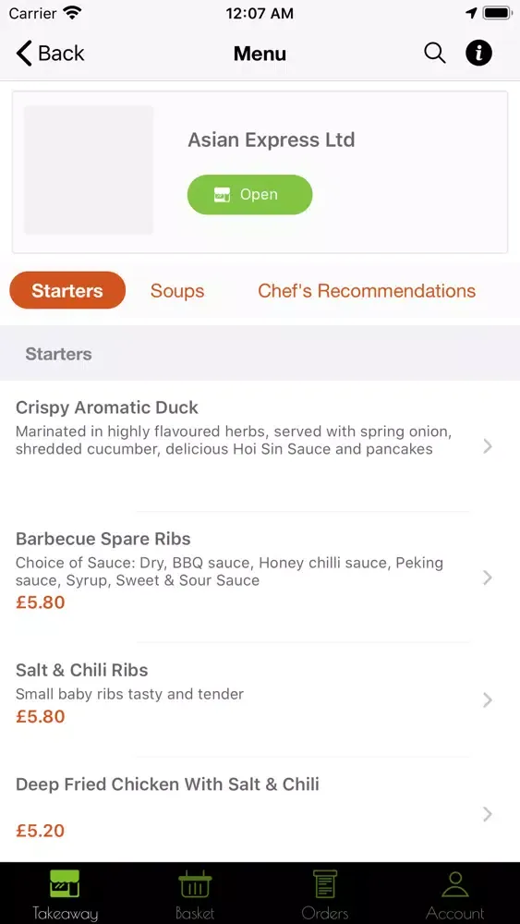Tap the back chevron arrow

(24, 53)
